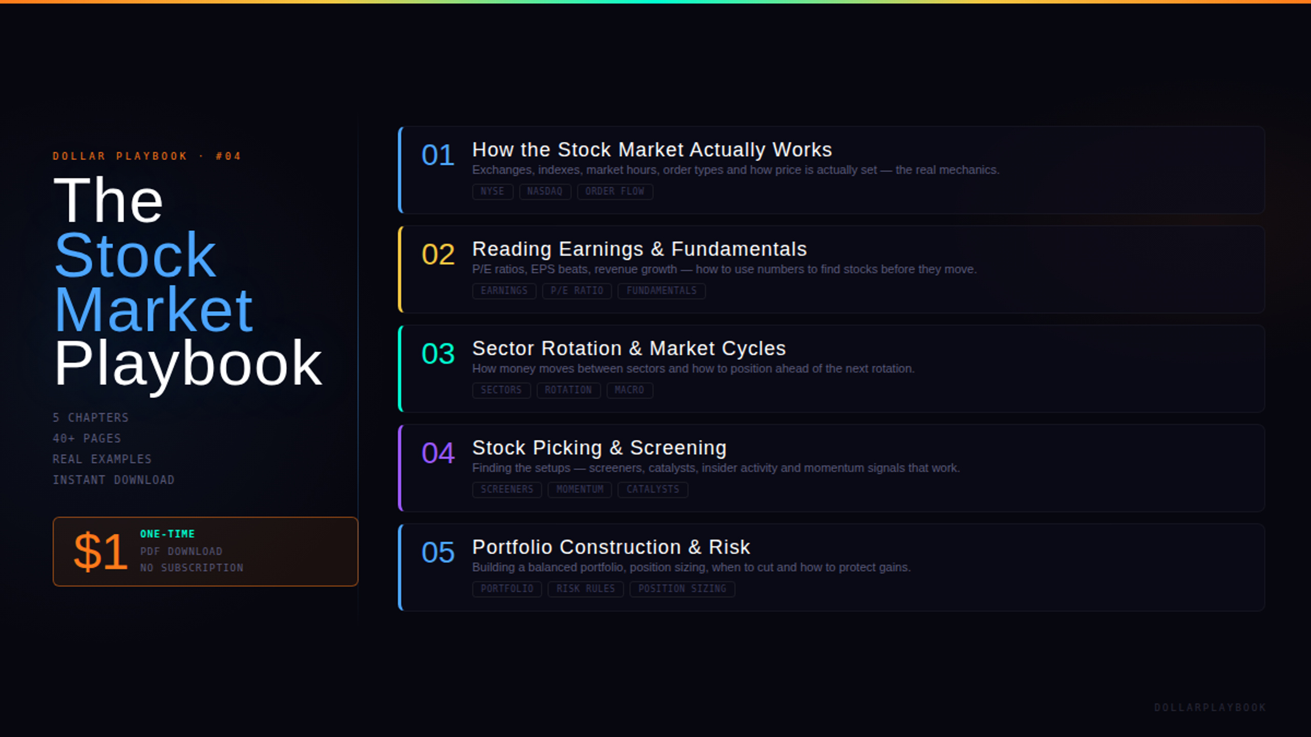
Task: Click the blue "Stock" word in the main title
Action: 135,255
